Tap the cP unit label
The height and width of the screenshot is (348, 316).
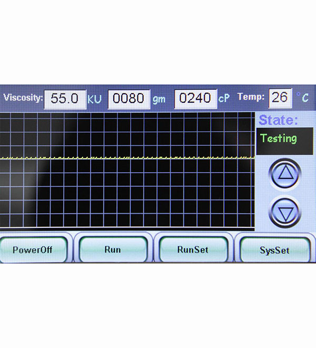[224, 98]
